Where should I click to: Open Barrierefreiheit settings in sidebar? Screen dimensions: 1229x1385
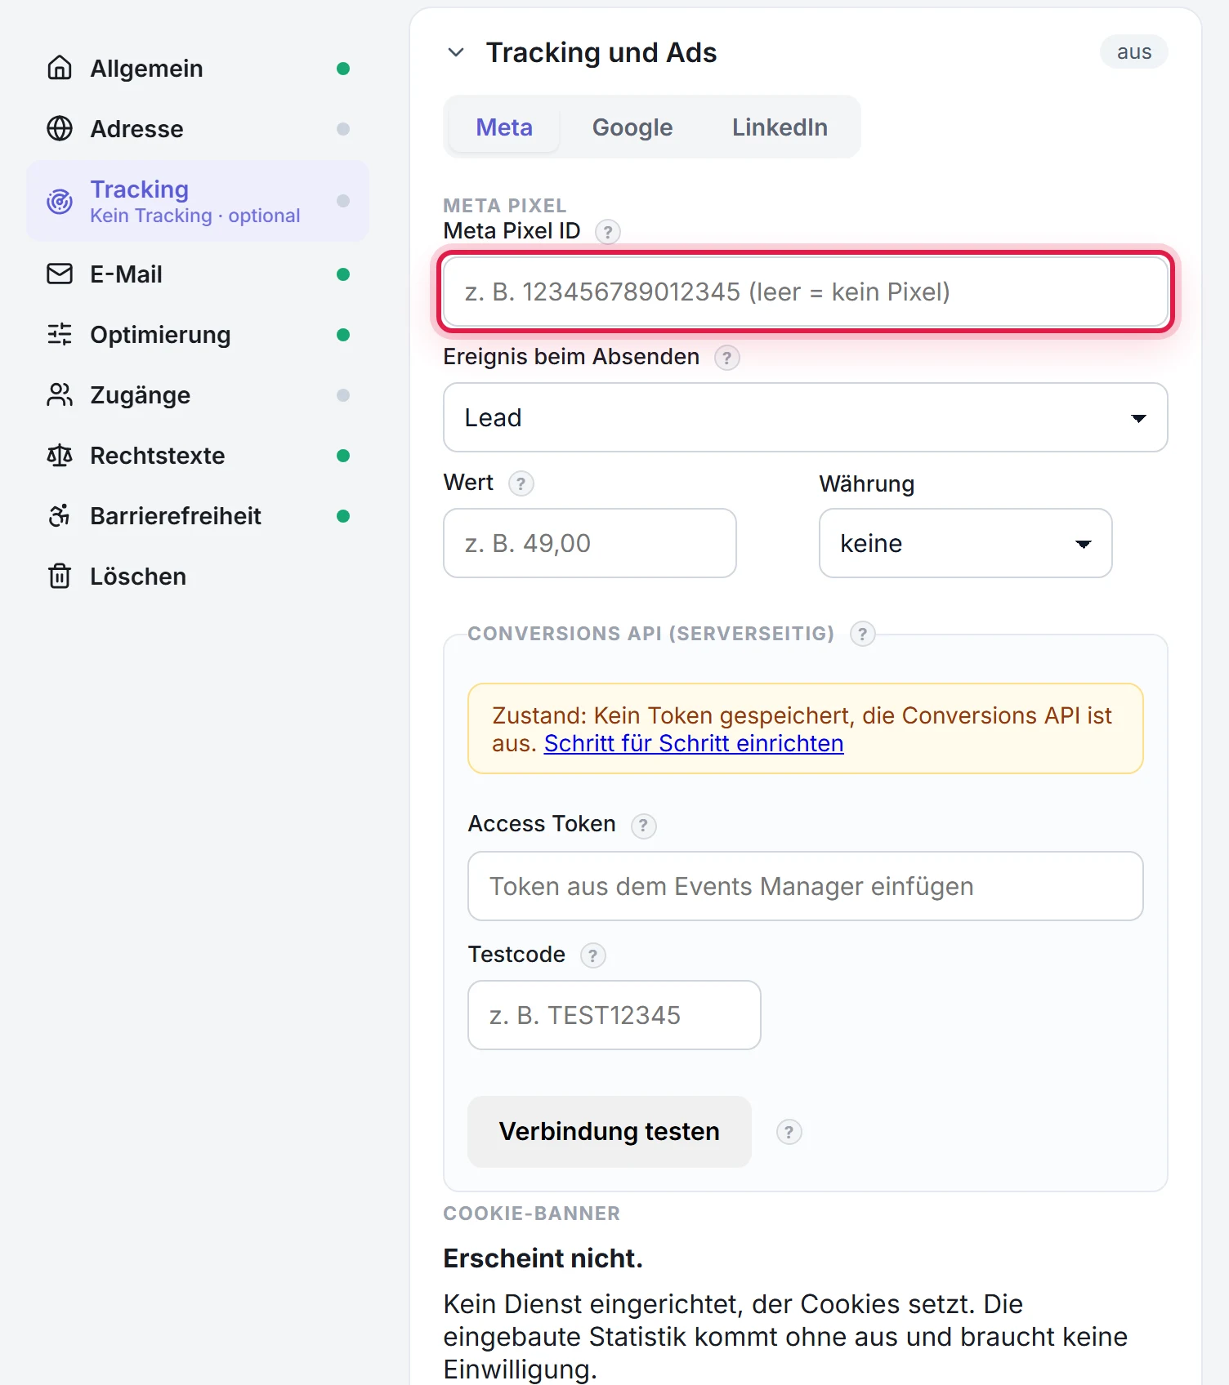tap(198, 516)
